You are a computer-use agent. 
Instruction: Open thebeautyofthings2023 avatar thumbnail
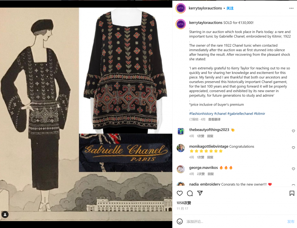tap(181, 131)
